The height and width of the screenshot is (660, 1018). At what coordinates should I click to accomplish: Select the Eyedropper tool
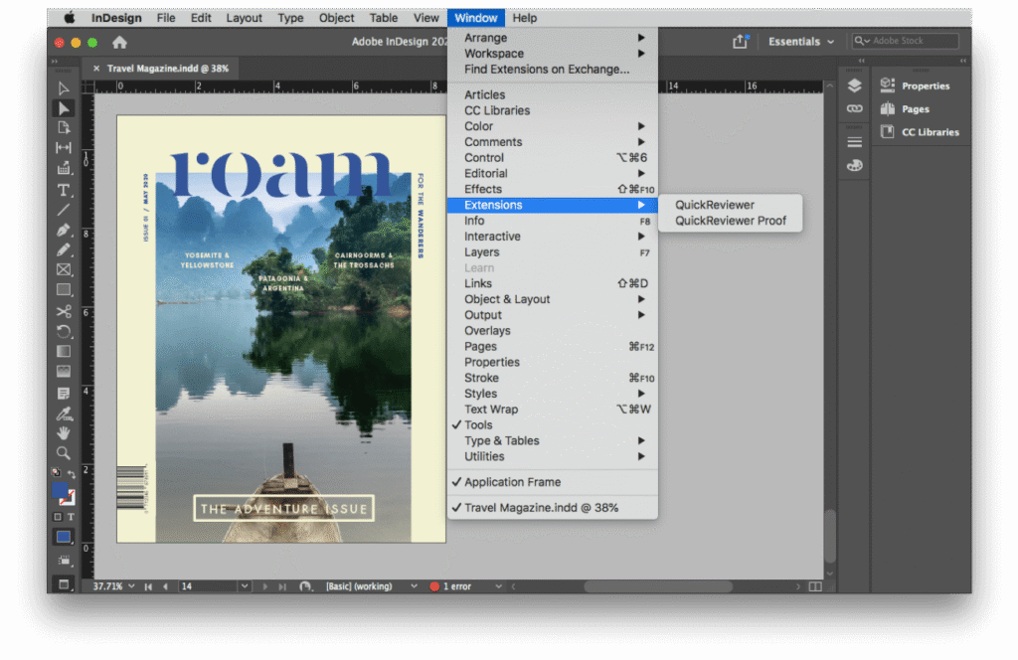point(64,412)
